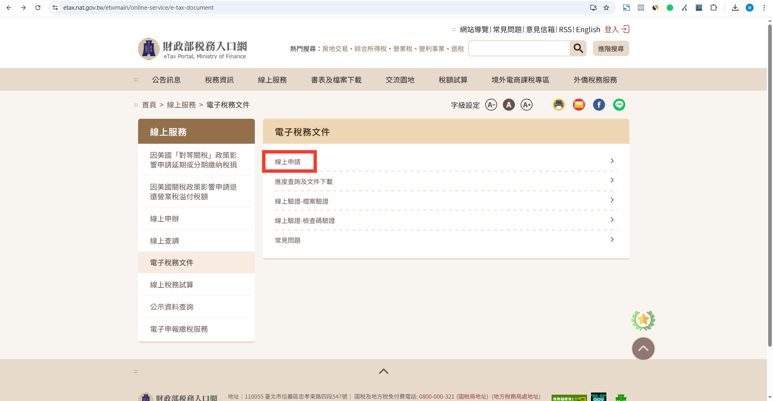Open the 稅額試算 navigation menu

pyautogui.click(x=453, y=80)
